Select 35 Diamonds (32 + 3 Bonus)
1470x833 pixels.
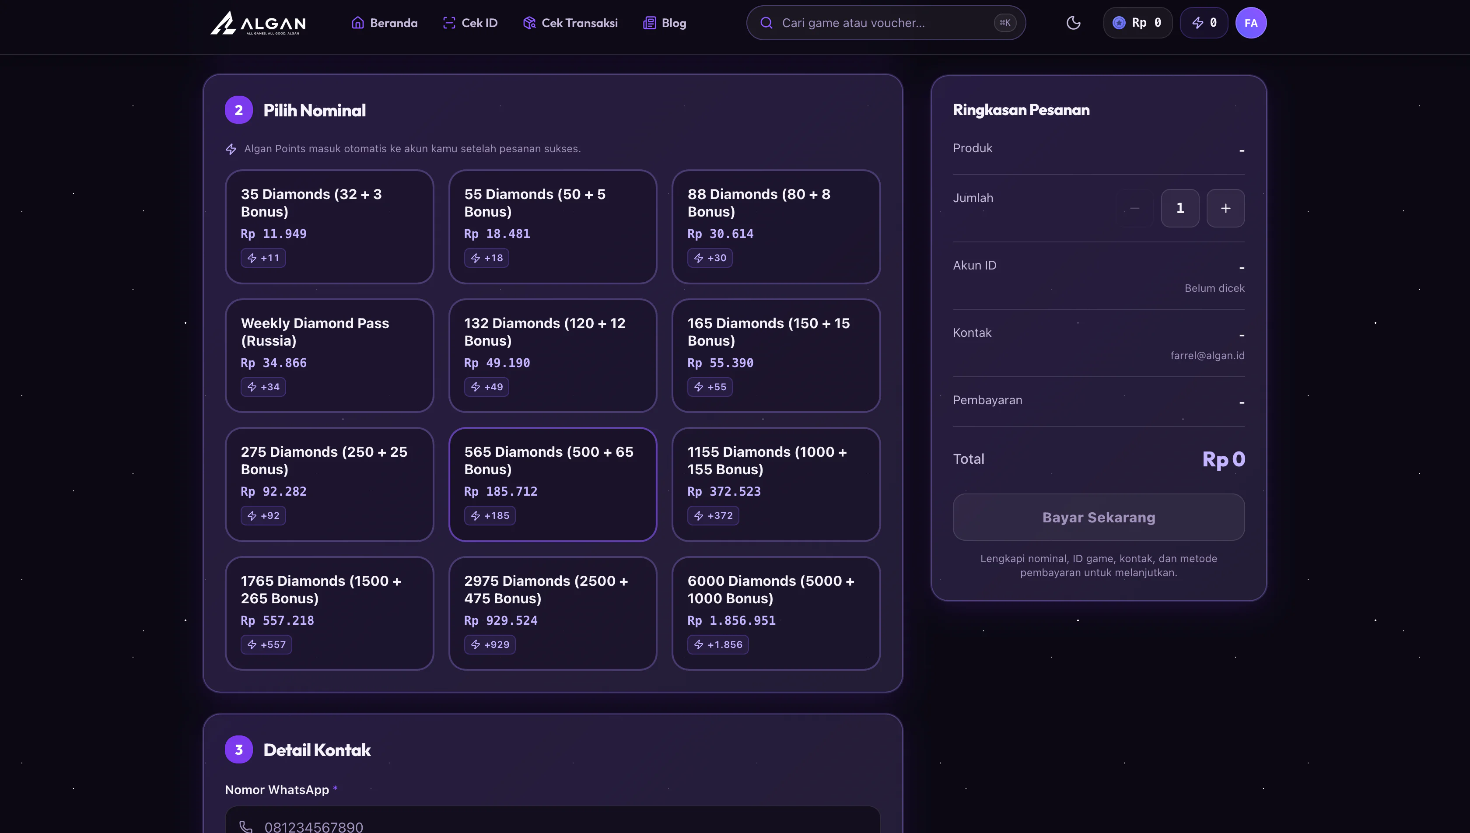(x=329, y=227)
